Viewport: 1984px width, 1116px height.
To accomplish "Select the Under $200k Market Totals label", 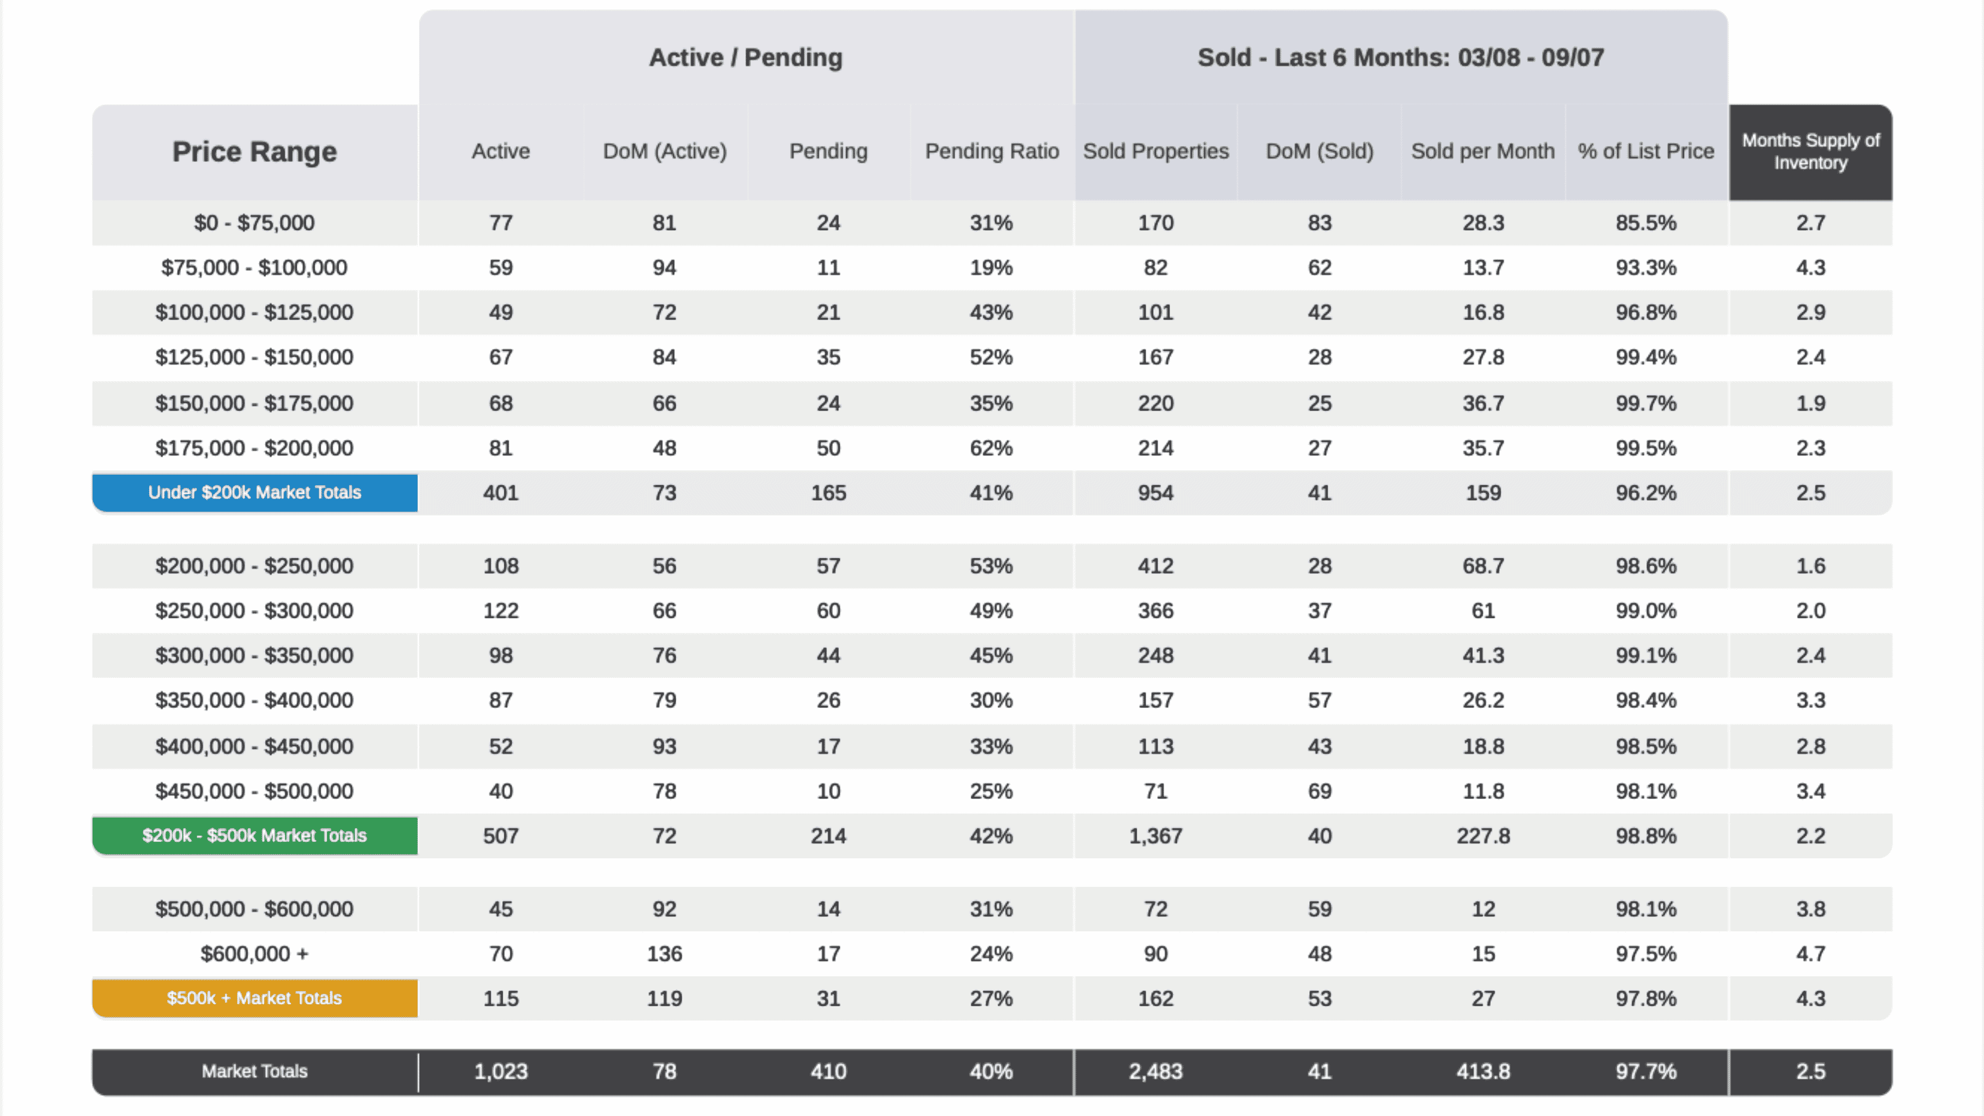I will click(x=254, y=492).
